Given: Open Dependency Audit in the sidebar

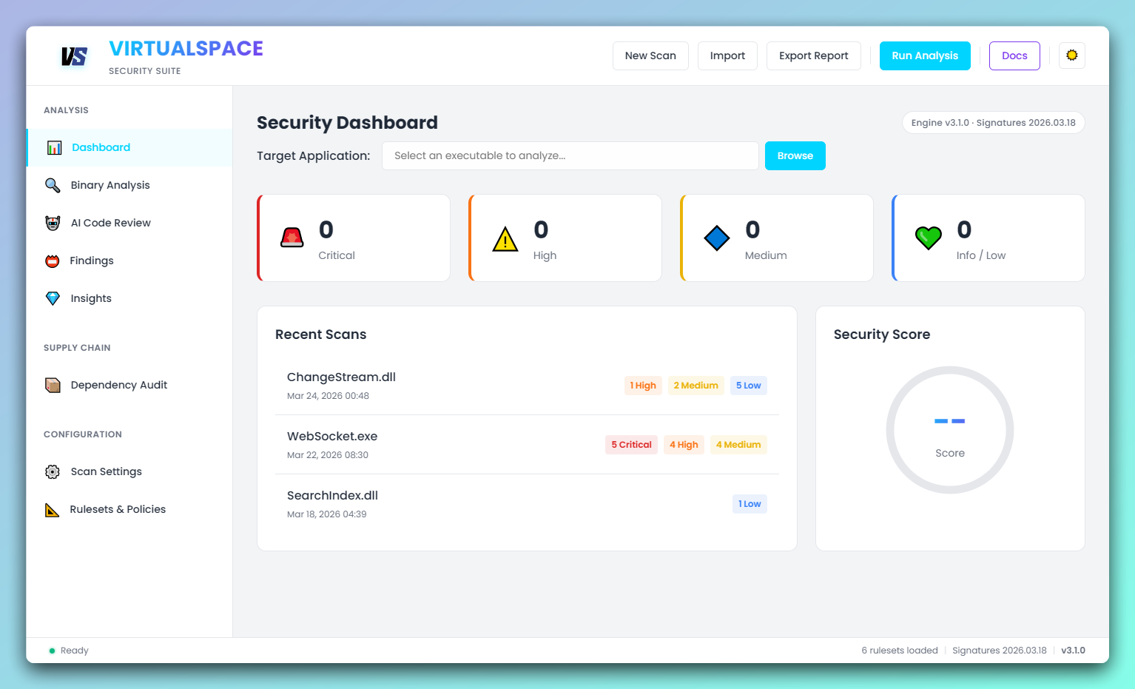Looking at the screenshot, I should pos(118,385).
